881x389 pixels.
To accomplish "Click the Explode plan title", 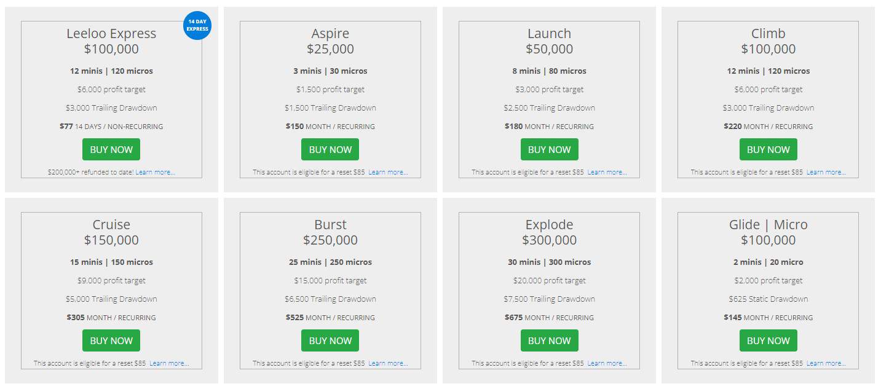I will [549, 225].
